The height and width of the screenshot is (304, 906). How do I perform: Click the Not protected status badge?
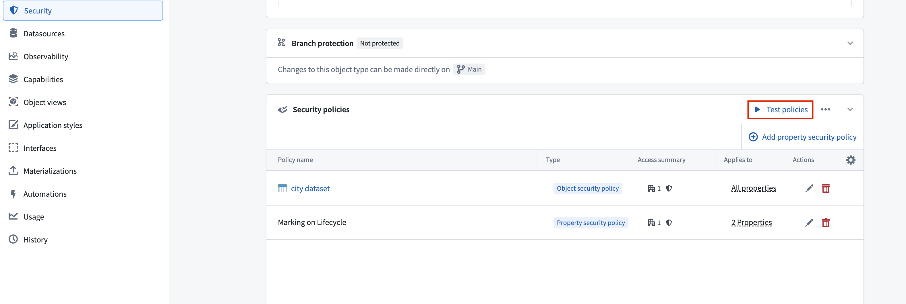coord(380,43)
